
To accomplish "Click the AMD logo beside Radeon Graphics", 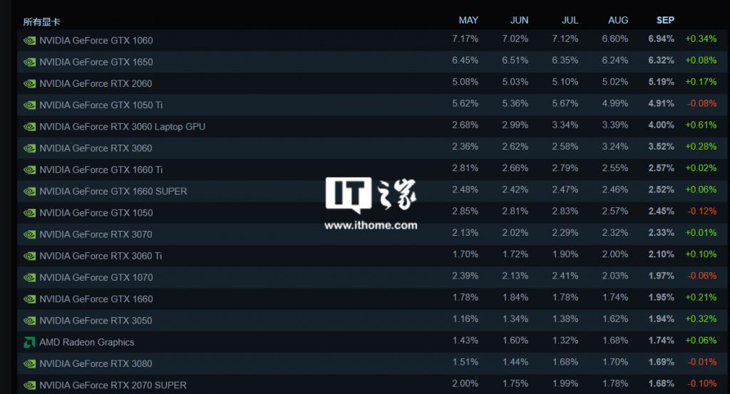I will [29, 343].
